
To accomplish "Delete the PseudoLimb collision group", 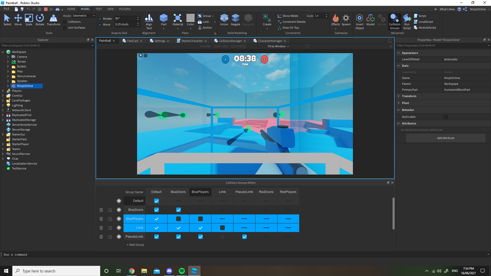I will (x=101, y=237).
